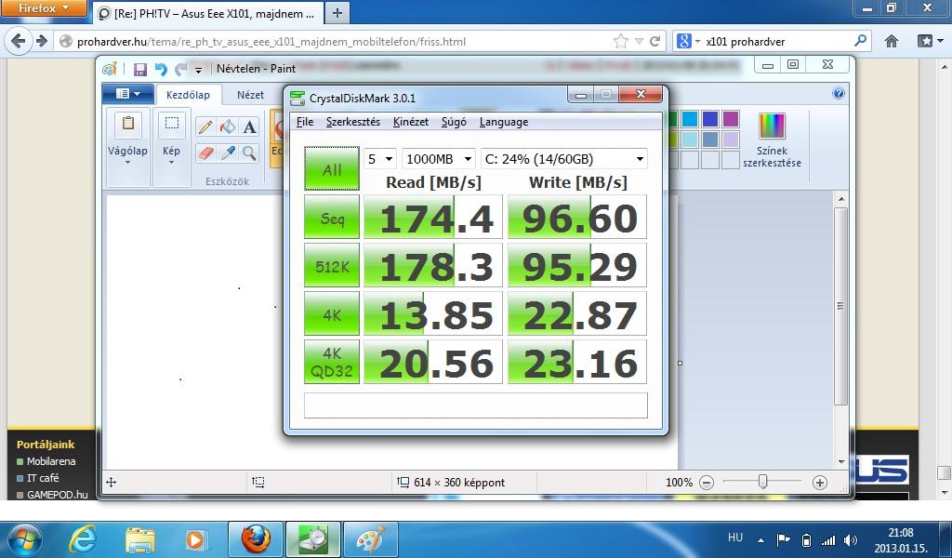
Task: Open Internet Explorer from the taskbar
Action: 83,539
